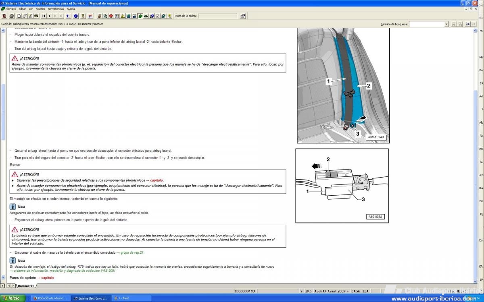This screenshot has width=484, height=302.
Task: Click the blue 't..' toolbar icon
Action: pos(68,16)
